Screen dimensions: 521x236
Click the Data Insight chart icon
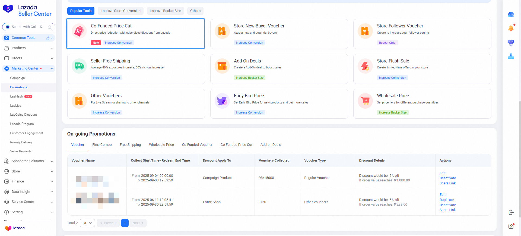point(7,192)
